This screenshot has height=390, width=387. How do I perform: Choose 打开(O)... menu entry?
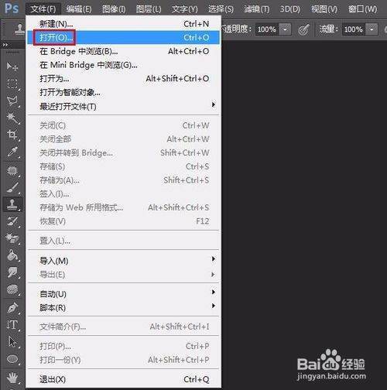pyautogui.click(x=124, y=37)
